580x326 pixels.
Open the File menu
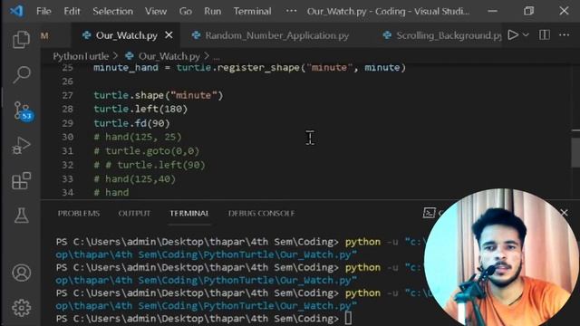click(43, 11)
